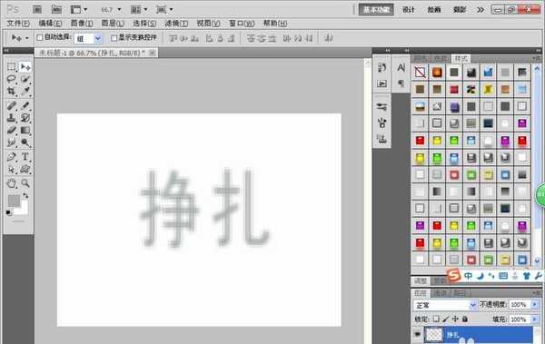Open the 填充 fill slider arrow

tap(535, 319)
